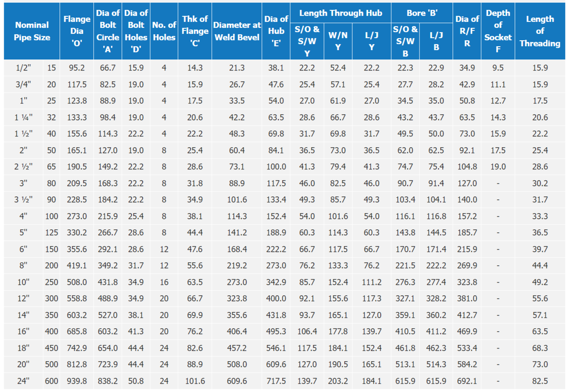This screenshot has height=392, width=569.
Task: Click the 'Nominal Pipe Size' column header
Action: (32, 31)
